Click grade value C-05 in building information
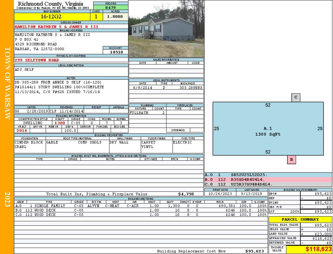Screen dimensions: 333x254 point(75,123)
